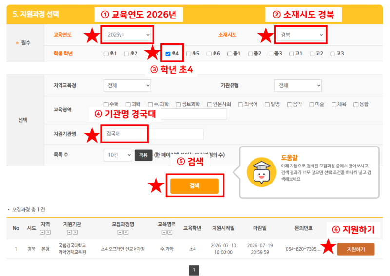Viewport: 390px width, 276px height.
Task: Open the 목록 수 10건 dropdown
Action: click(x=118, y=155)
